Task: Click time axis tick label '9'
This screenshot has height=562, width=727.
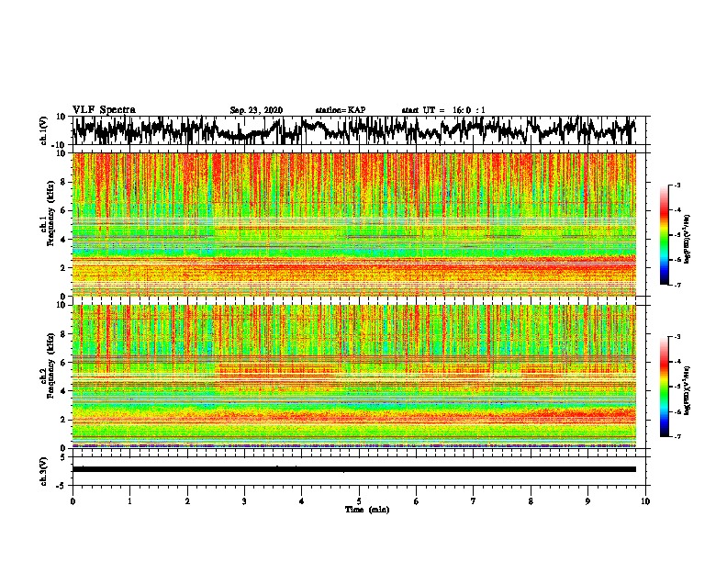Action: [587, 501]
